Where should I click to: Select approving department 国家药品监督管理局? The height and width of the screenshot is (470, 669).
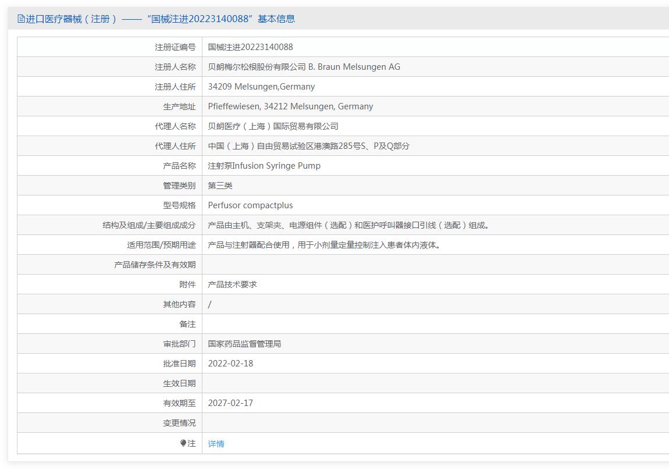(x=244, y=344)
